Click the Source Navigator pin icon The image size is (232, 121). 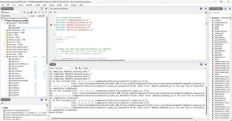pos(225,9)
